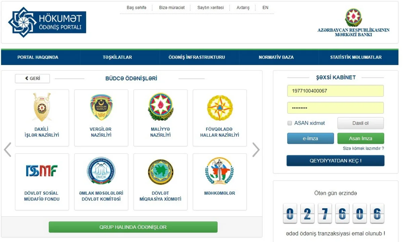403x242 pixels.
Task: Click the Daxil ol login button
Action: pyautogui.click(x=360, y=123)
